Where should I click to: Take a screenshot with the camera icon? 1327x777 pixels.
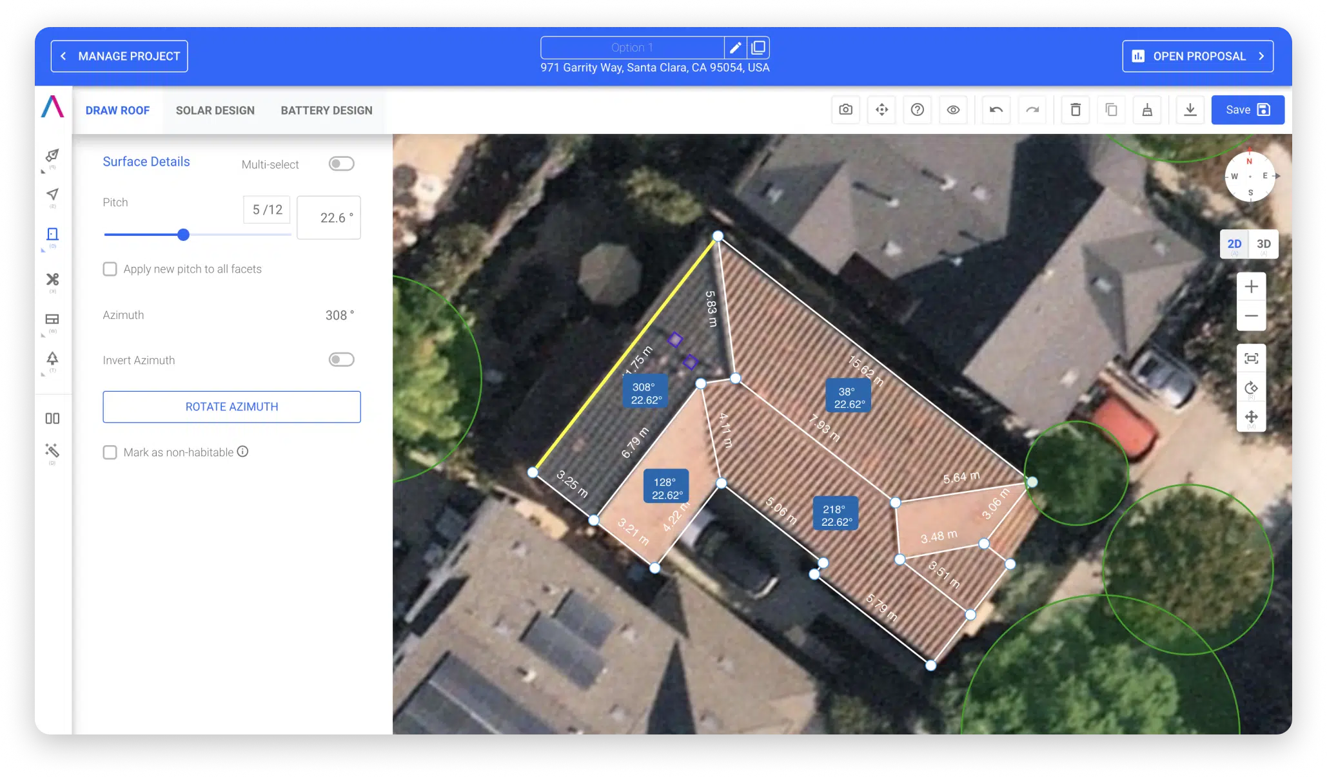pos(845,110)
